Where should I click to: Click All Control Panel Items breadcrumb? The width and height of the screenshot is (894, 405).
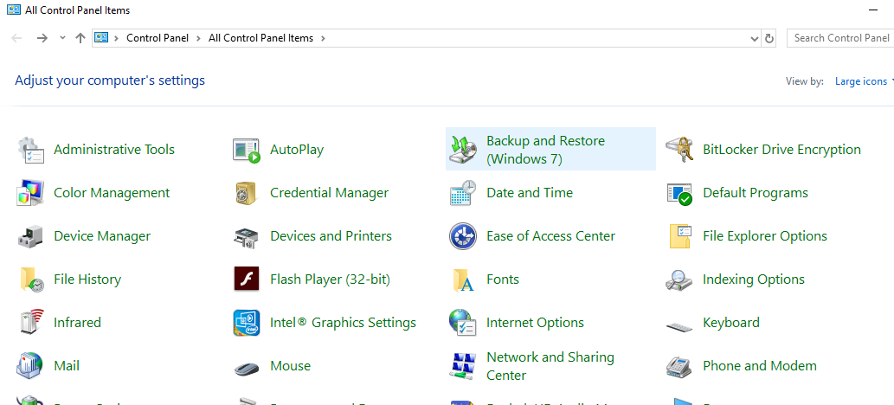pos(260,38)
